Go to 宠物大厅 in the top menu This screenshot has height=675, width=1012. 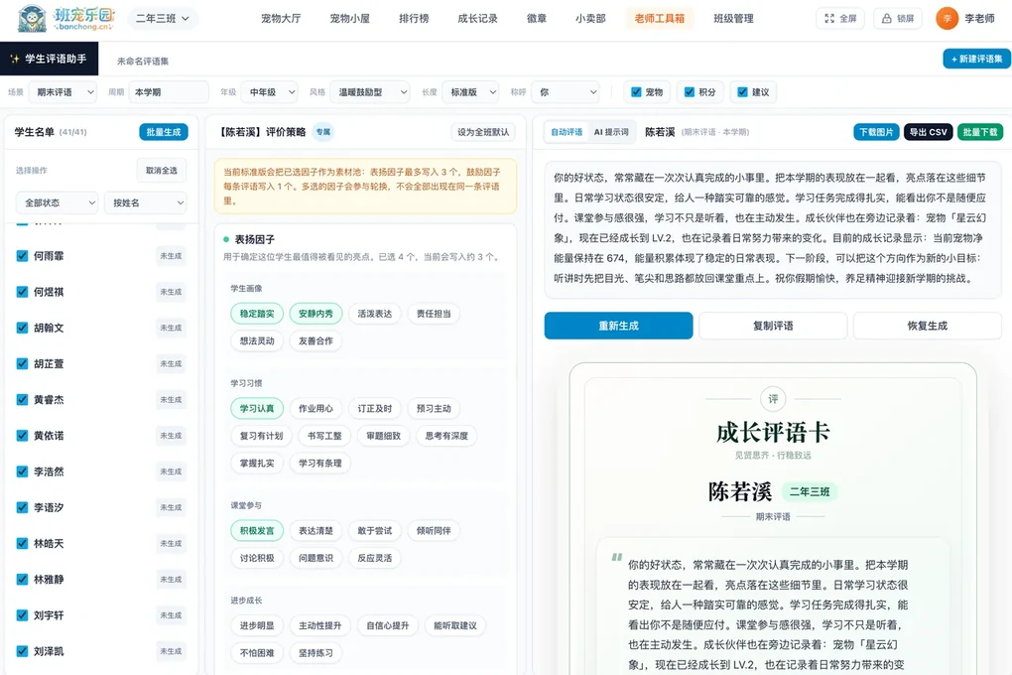click(x=281, y=19)
